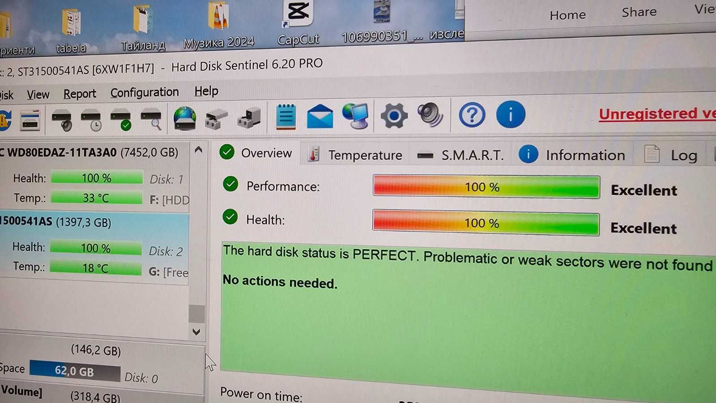Start short self-test disk icon
This screenshot has width=716, height=403.
coord(62,120)
